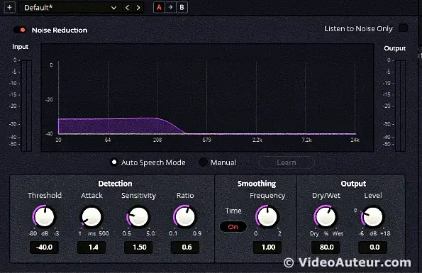Click the plus add preset icon
422x273 pixels.
click(x=10, y=8)
